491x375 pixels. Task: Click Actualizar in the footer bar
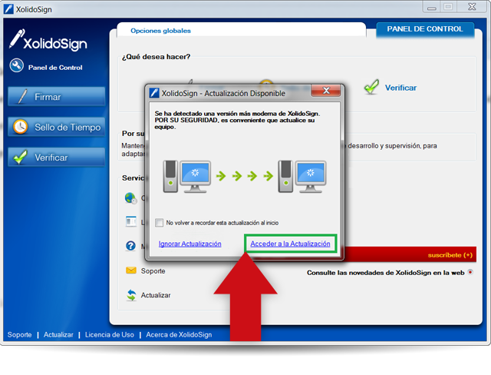(x=58, y=335)
